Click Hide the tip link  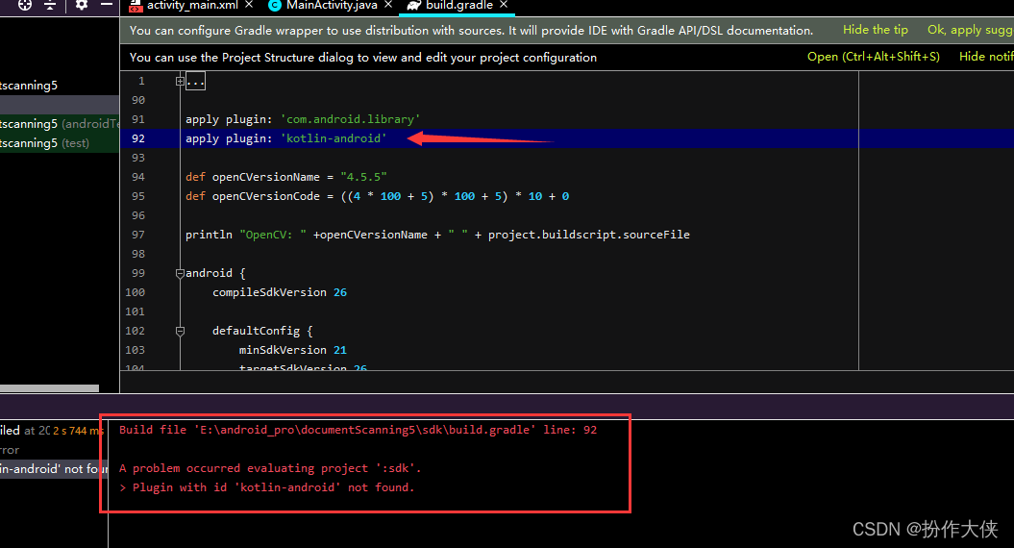point(875,30)
